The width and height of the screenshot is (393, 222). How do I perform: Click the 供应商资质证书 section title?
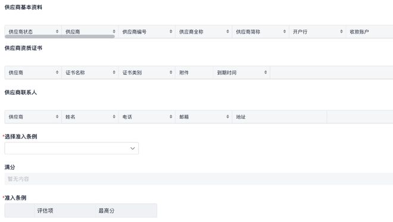click(x=23, y=48)
